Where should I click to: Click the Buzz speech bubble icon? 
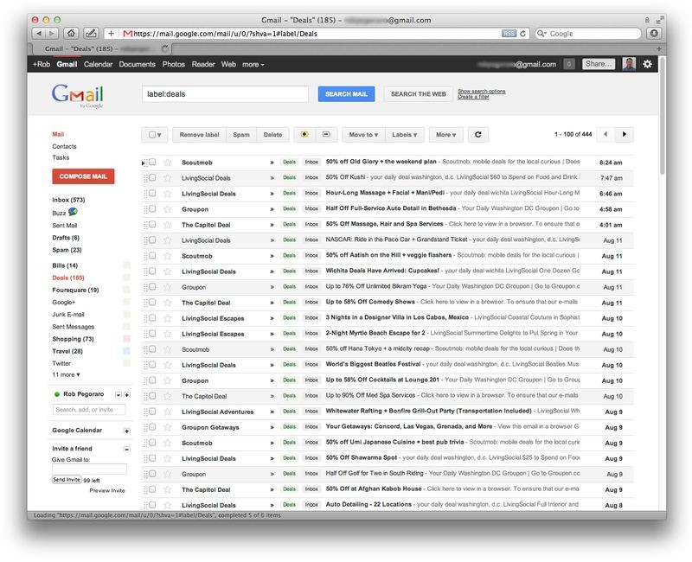click(73, 212)
